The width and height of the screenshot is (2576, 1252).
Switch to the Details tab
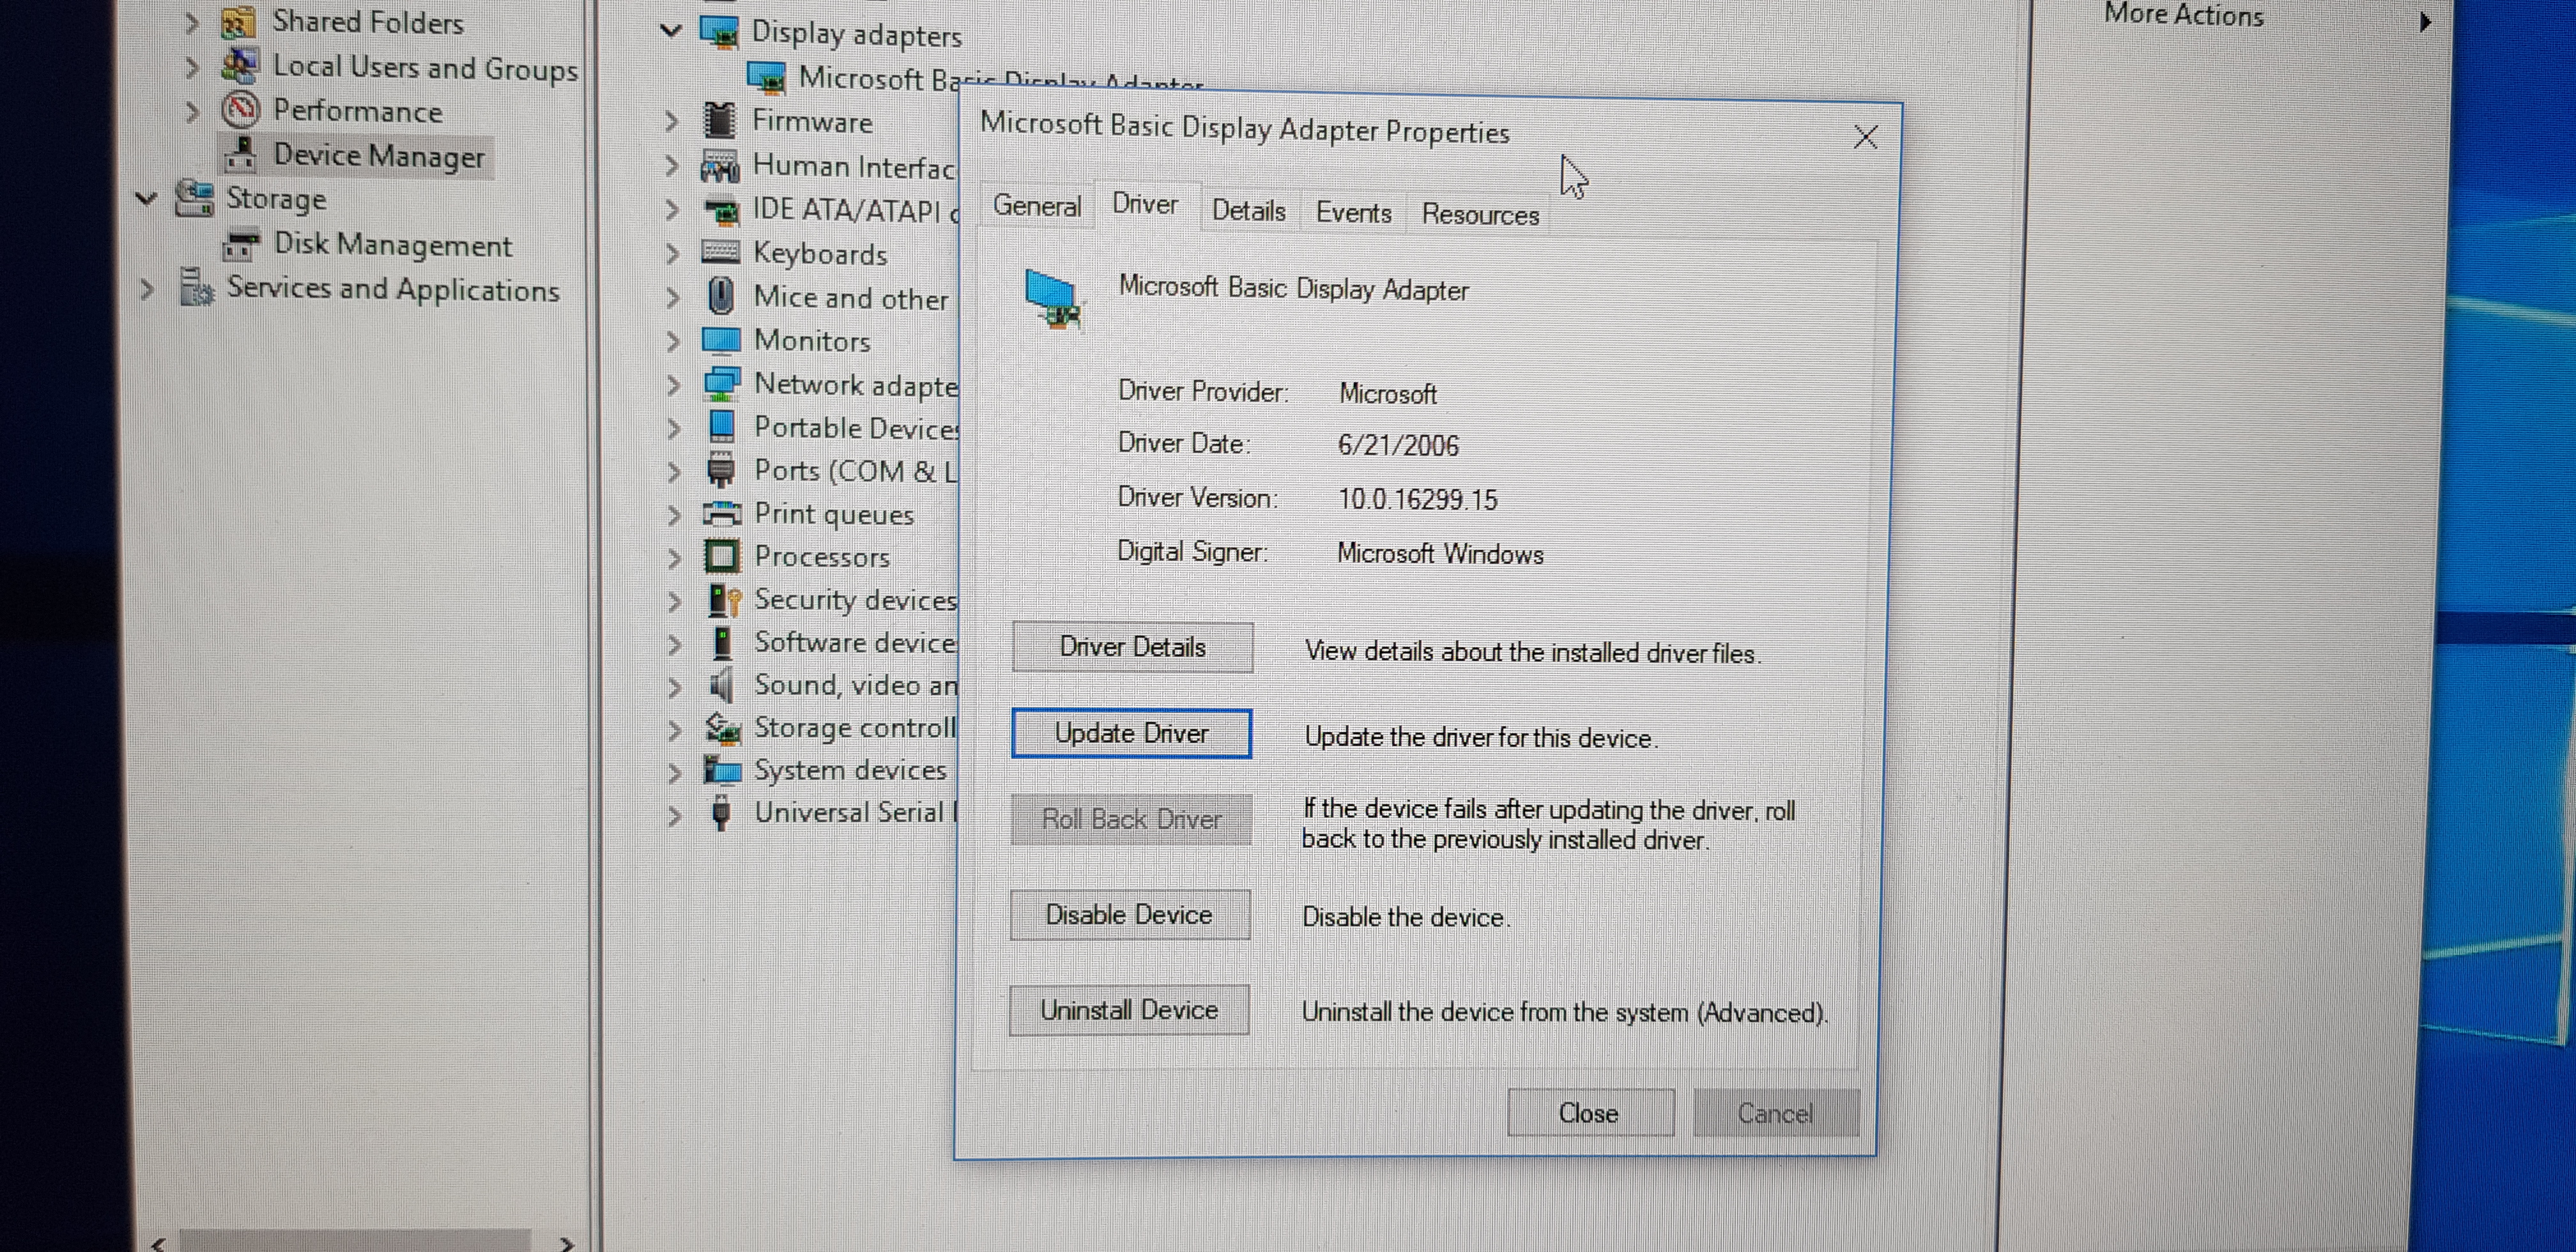1249,211
